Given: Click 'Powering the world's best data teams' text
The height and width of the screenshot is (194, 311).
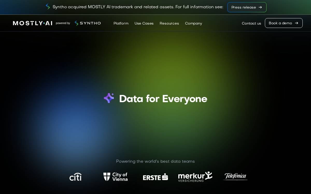Looking at the screenshot, I should click(155, 161).
